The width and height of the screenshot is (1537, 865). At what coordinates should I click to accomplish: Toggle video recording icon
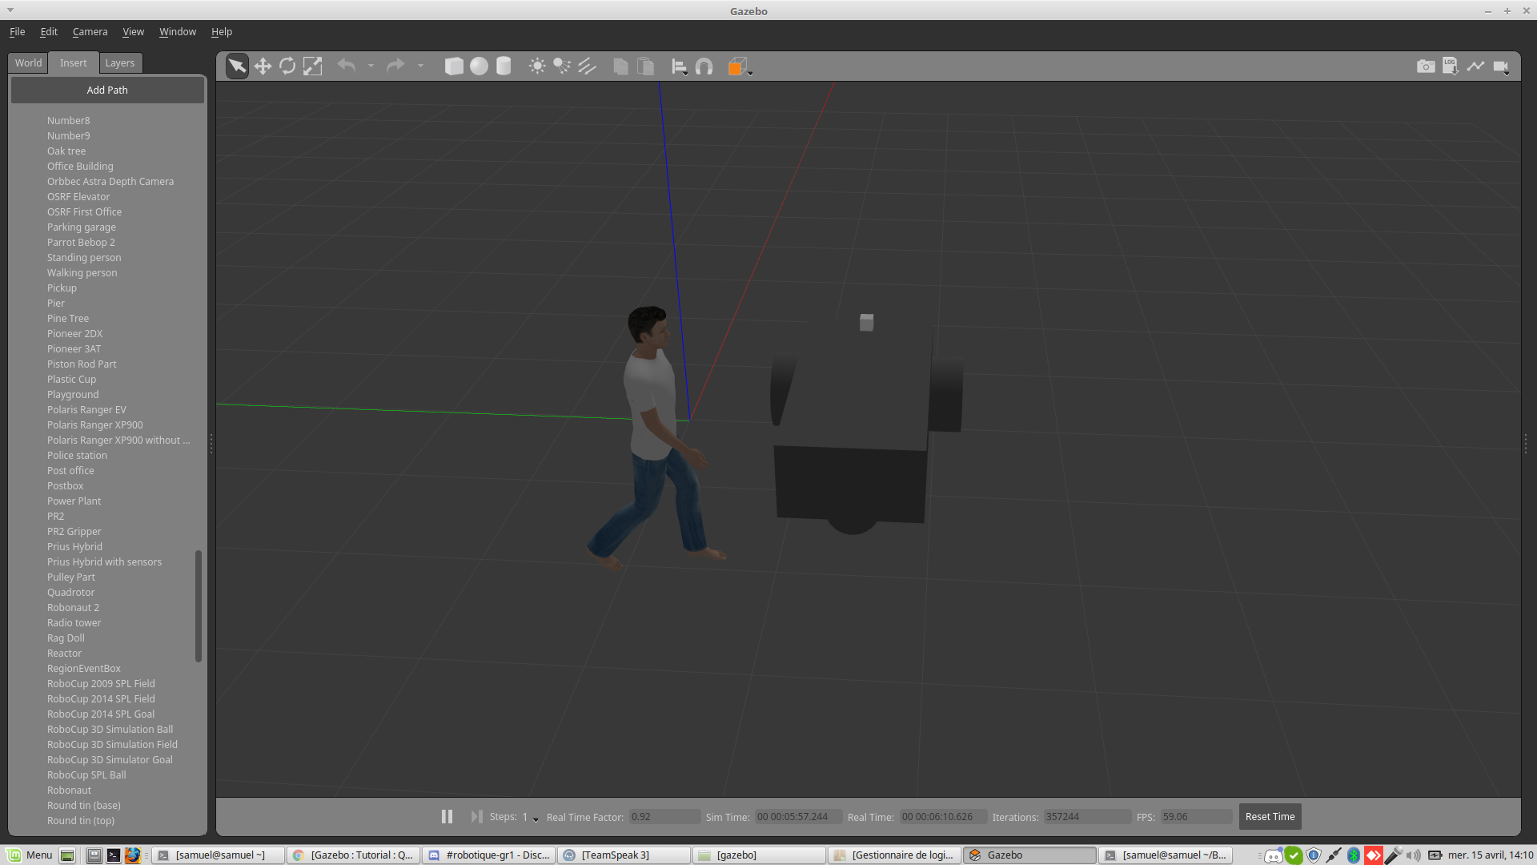point(1500,66)
